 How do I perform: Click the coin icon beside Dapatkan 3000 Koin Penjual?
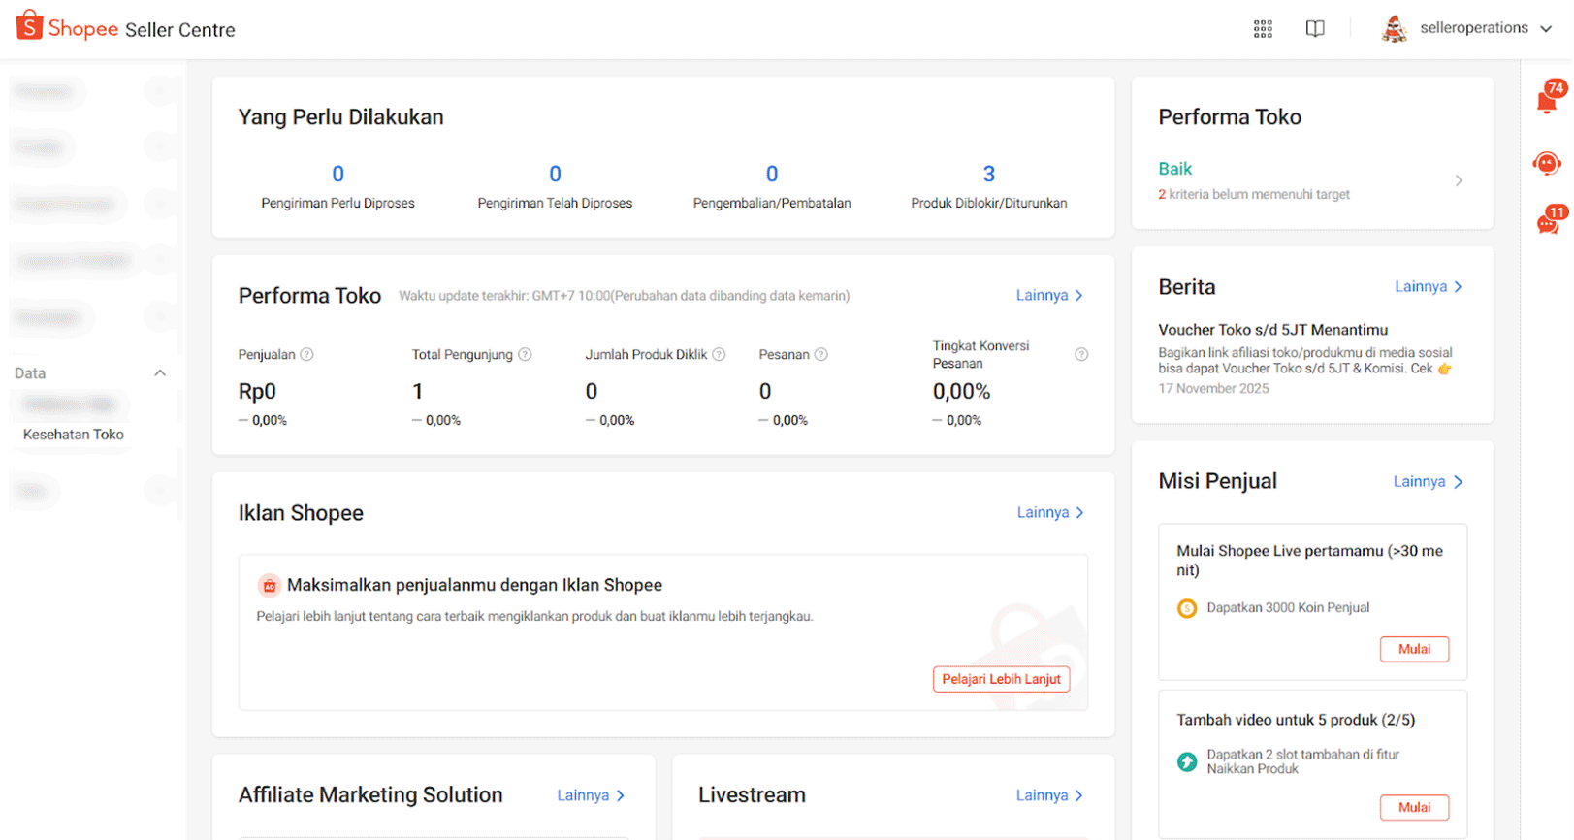pos(1187,608)
